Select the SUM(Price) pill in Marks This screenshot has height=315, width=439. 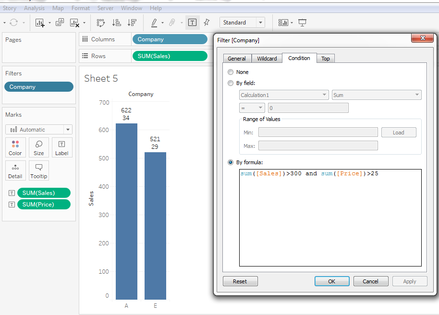point(44,205)
